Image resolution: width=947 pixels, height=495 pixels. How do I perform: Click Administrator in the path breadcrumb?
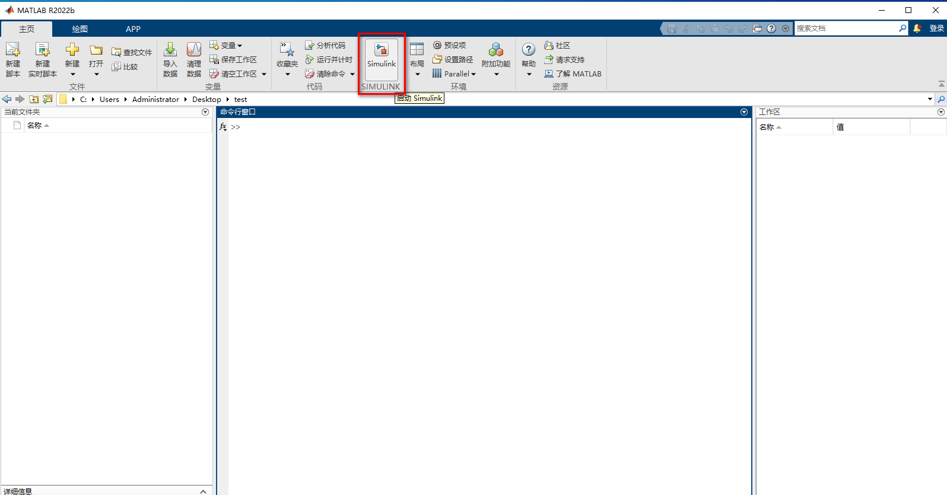pos(155,100)
